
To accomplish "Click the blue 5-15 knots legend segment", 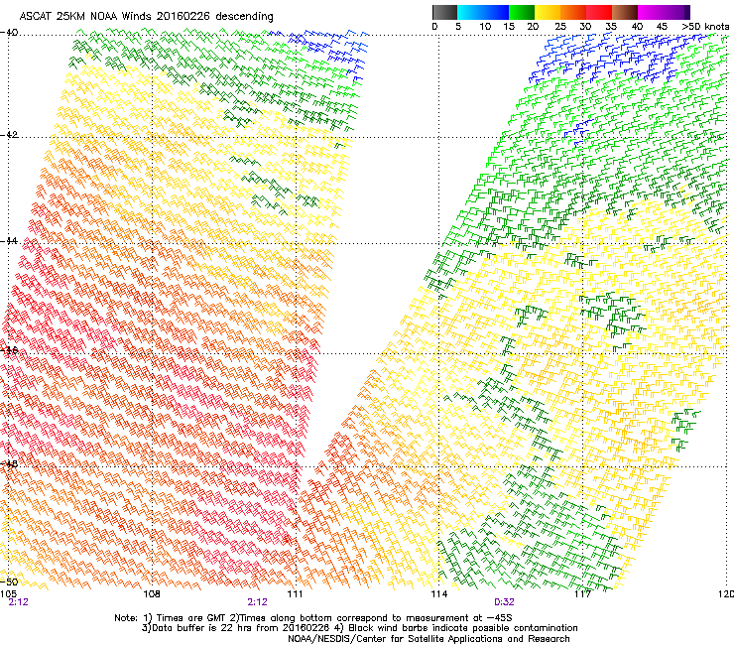I will point(483,12).
